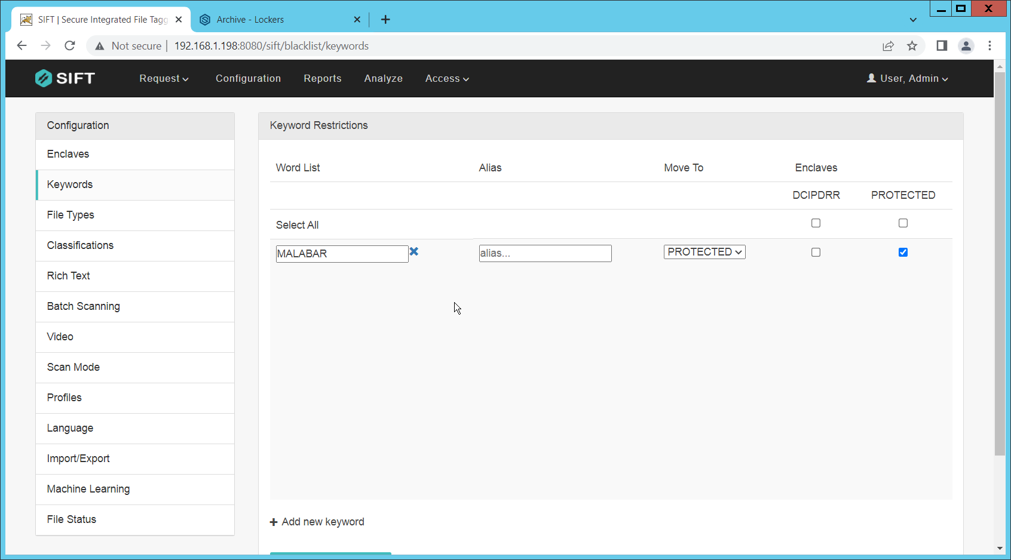Open the browser side panel icon
Viewport: 1011px width, 560px height.
pyautogui.click(x=942, y=46)
